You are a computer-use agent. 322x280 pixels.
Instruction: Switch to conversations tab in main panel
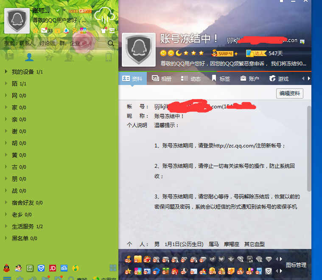tap(9, 57)
